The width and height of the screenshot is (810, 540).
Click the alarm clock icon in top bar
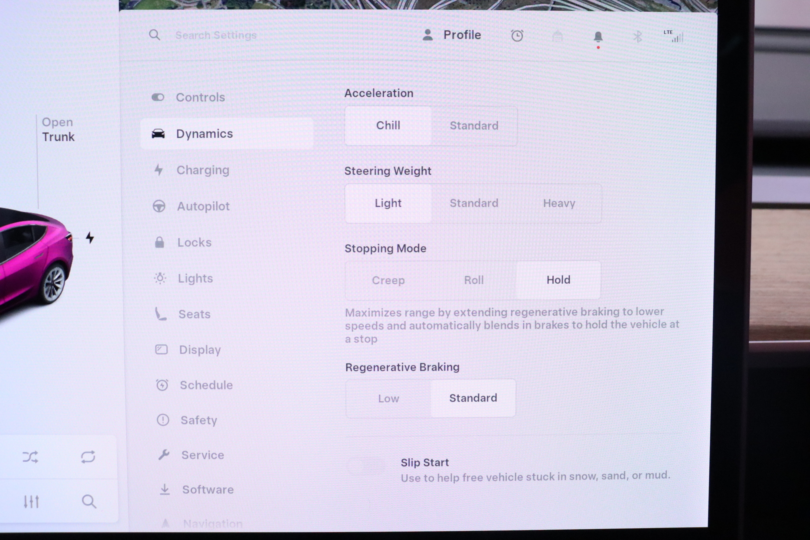pos(517,36)
